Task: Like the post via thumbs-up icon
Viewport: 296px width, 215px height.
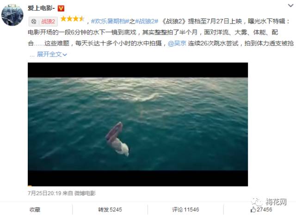Action: (x=253, y=209)
